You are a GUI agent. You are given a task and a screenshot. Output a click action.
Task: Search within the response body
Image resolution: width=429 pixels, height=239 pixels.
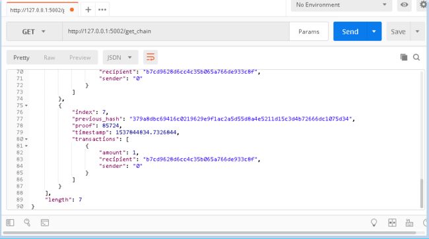coord(416,57)
